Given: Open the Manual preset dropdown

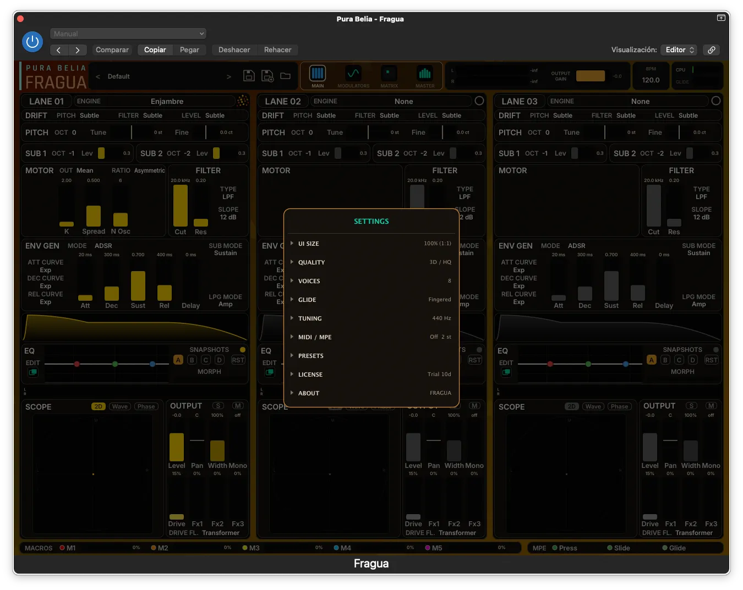Looking at the screenshot, I should [x=128, y=34].
